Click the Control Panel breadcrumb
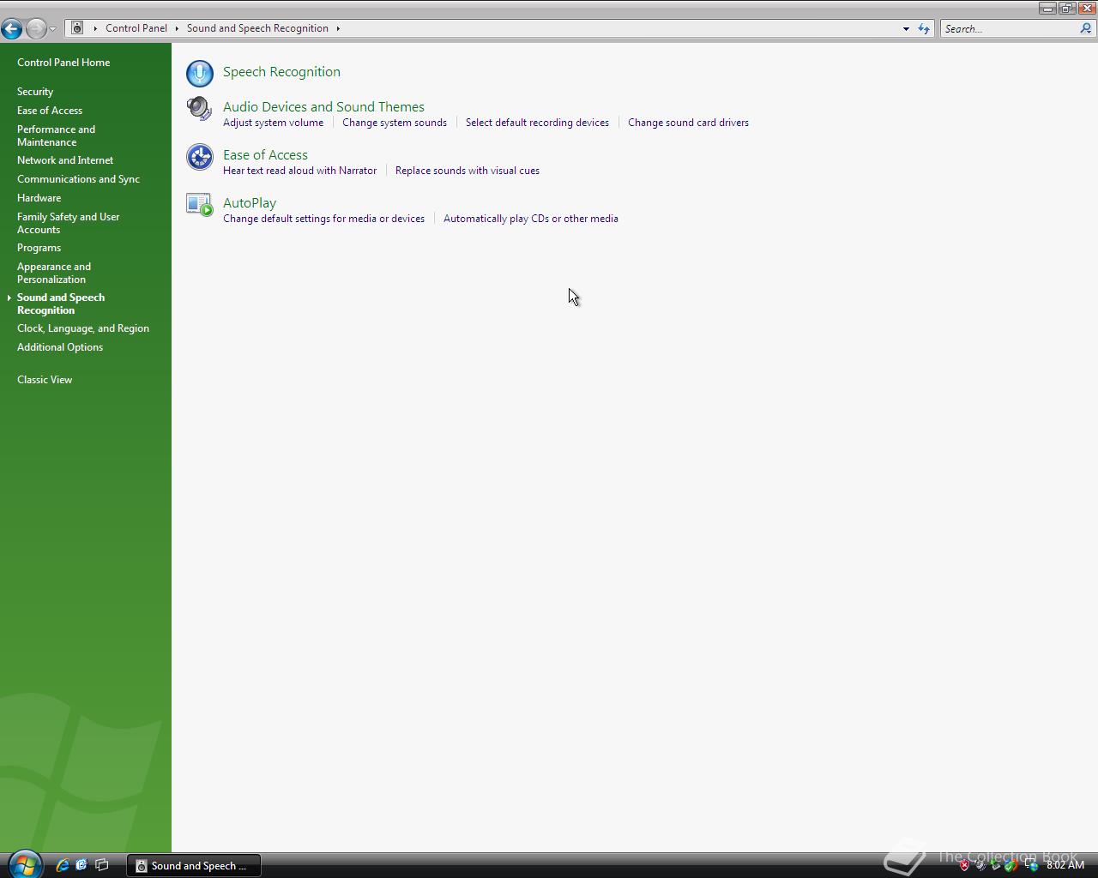Viewport: 1098px width, 878px height. tap(136, 28)
